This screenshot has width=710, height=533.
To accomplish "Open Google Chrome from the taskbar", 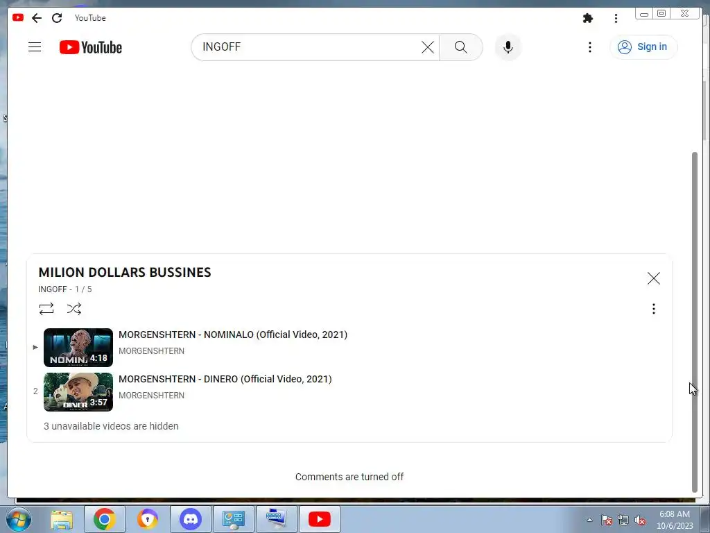I will pyautogui.click(x=105, y=519).
